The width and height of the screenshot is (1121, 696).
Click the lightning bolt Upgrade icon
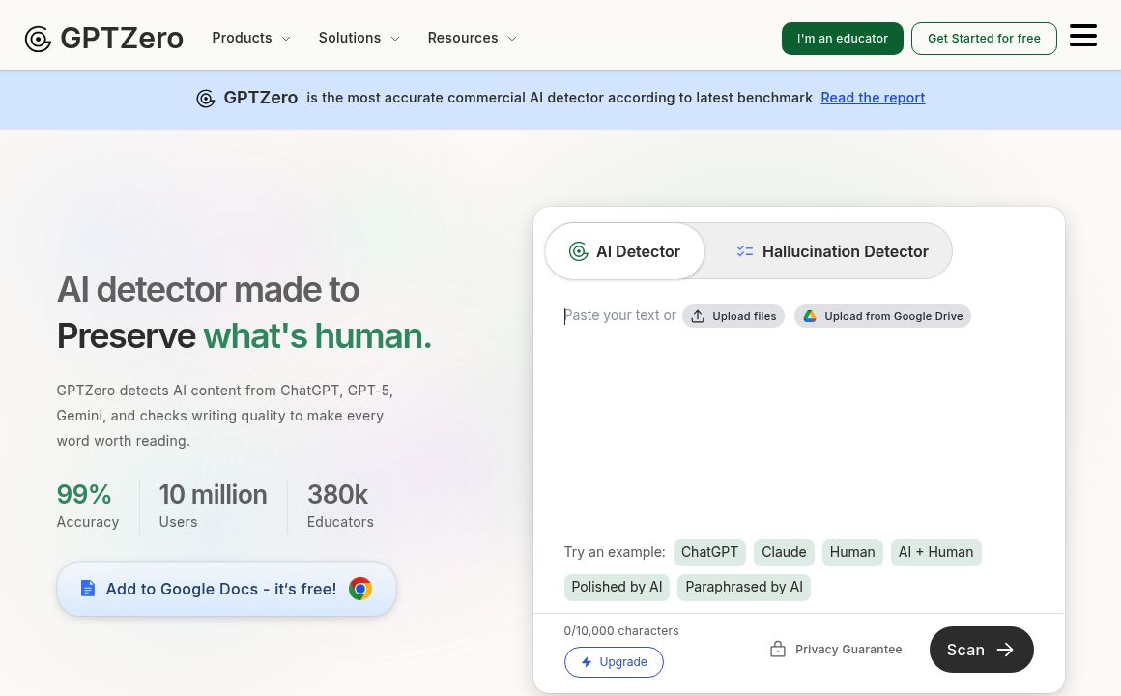coord(587,662)
